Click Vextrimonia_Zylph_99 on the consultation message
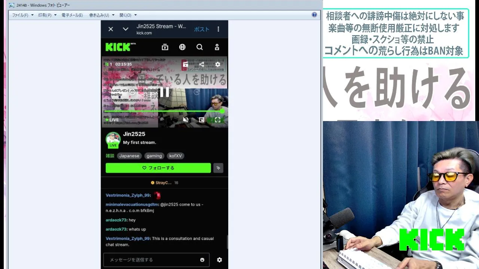Screen dimensions: 479x269 tap(128, 238)
